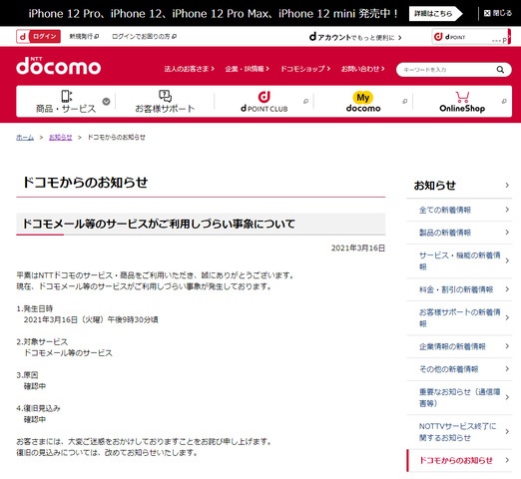Screen dimensions: 521x479
Task: Open ドコモショップ link
Action: (x=305, y=69)
